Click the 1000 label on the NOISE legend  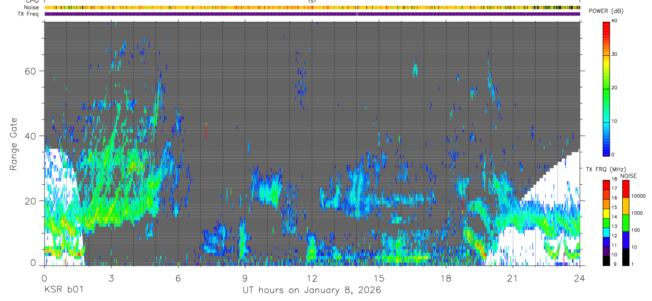pos(637,213)
